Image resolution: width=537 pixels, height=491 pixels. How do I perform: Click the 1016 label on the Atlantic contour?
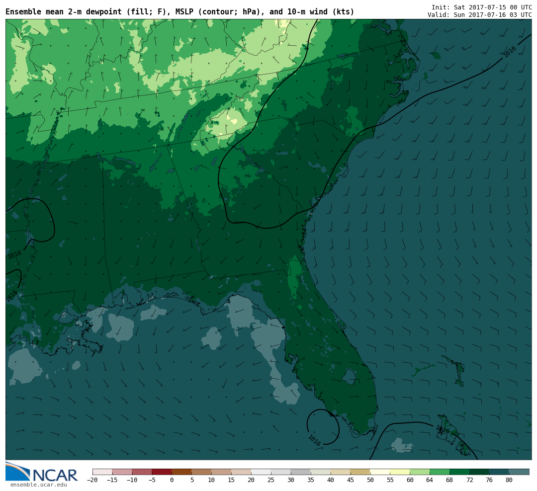coord(510,52)
